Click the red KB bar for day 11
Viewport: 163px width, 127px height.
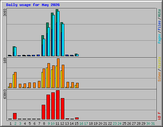58,105
